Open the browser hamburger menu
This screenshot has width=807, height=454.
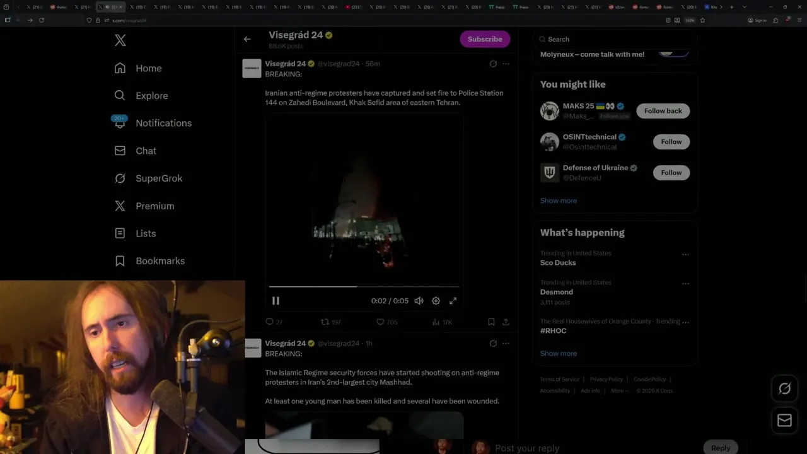coord(799,20)
